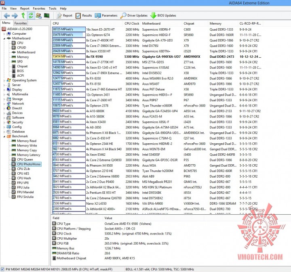Check for BIOS Updates
Screen dimensions: 291x272
(163, 16)
